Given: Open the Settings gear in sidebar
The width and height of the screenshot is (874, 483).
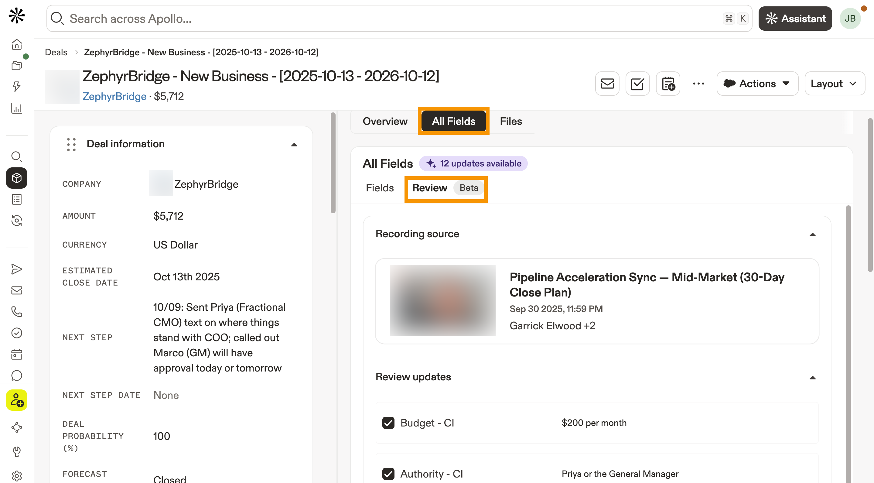Looking at the screenshot, I should (17, 475).
